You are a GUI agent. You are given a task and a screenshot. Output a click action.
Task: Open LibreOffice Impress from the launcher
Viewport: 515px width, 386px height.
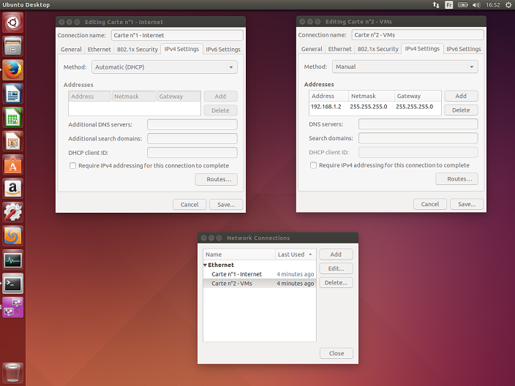click(13, 141)
